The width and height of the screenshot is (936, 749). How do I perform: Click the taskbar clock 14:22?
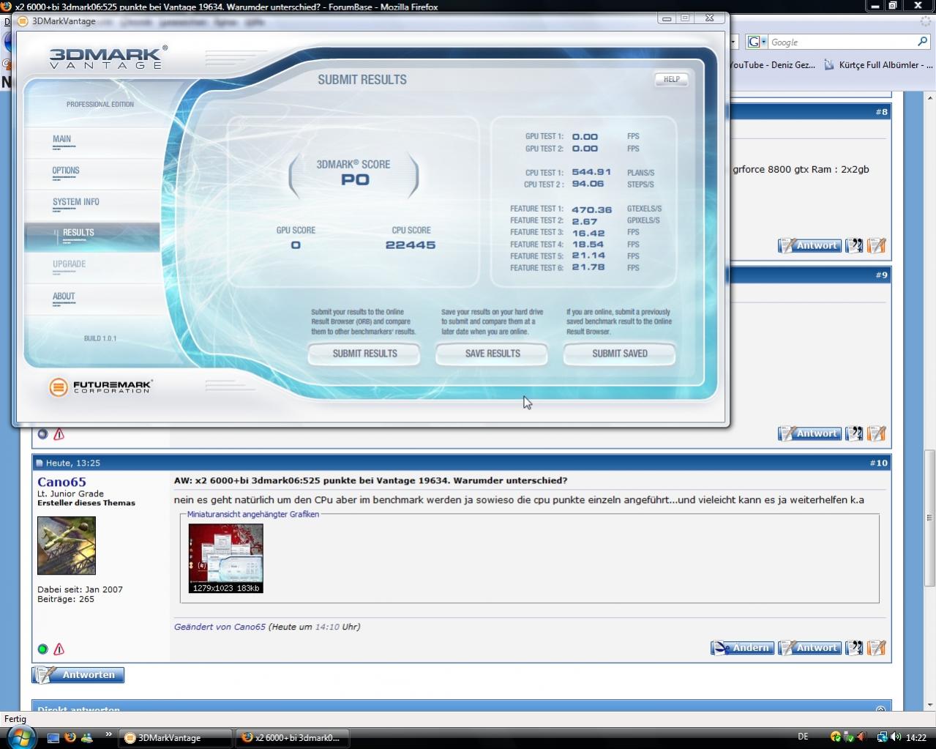coord(916,737)
